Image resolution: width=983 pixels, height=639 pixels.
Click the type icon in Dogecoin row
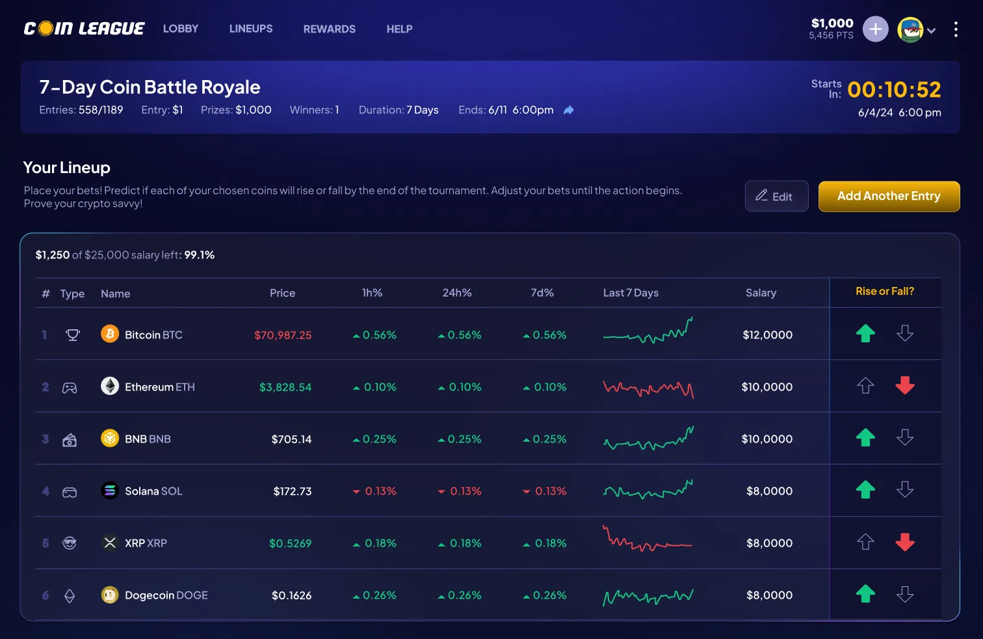(70, 595)
